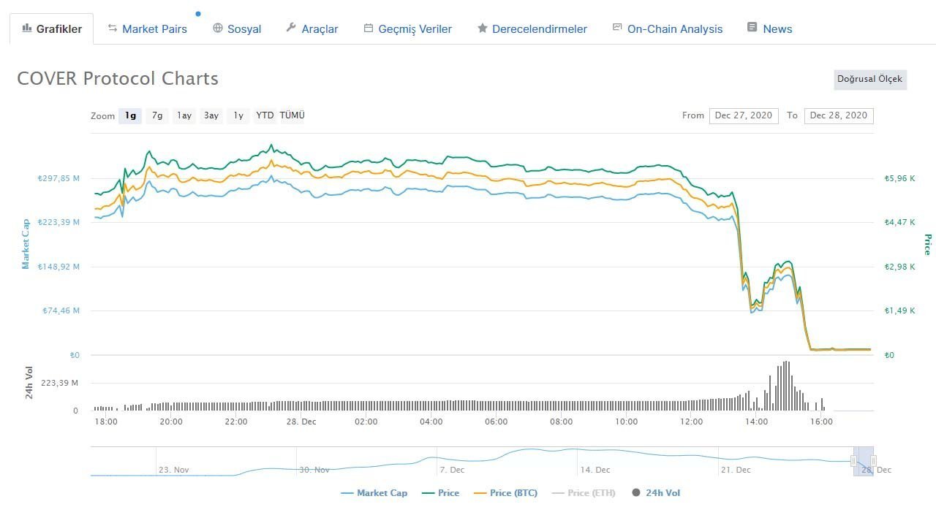Click the star icon beside Derecelendirmeler
936x526 pixels.
tap(483, 28)
